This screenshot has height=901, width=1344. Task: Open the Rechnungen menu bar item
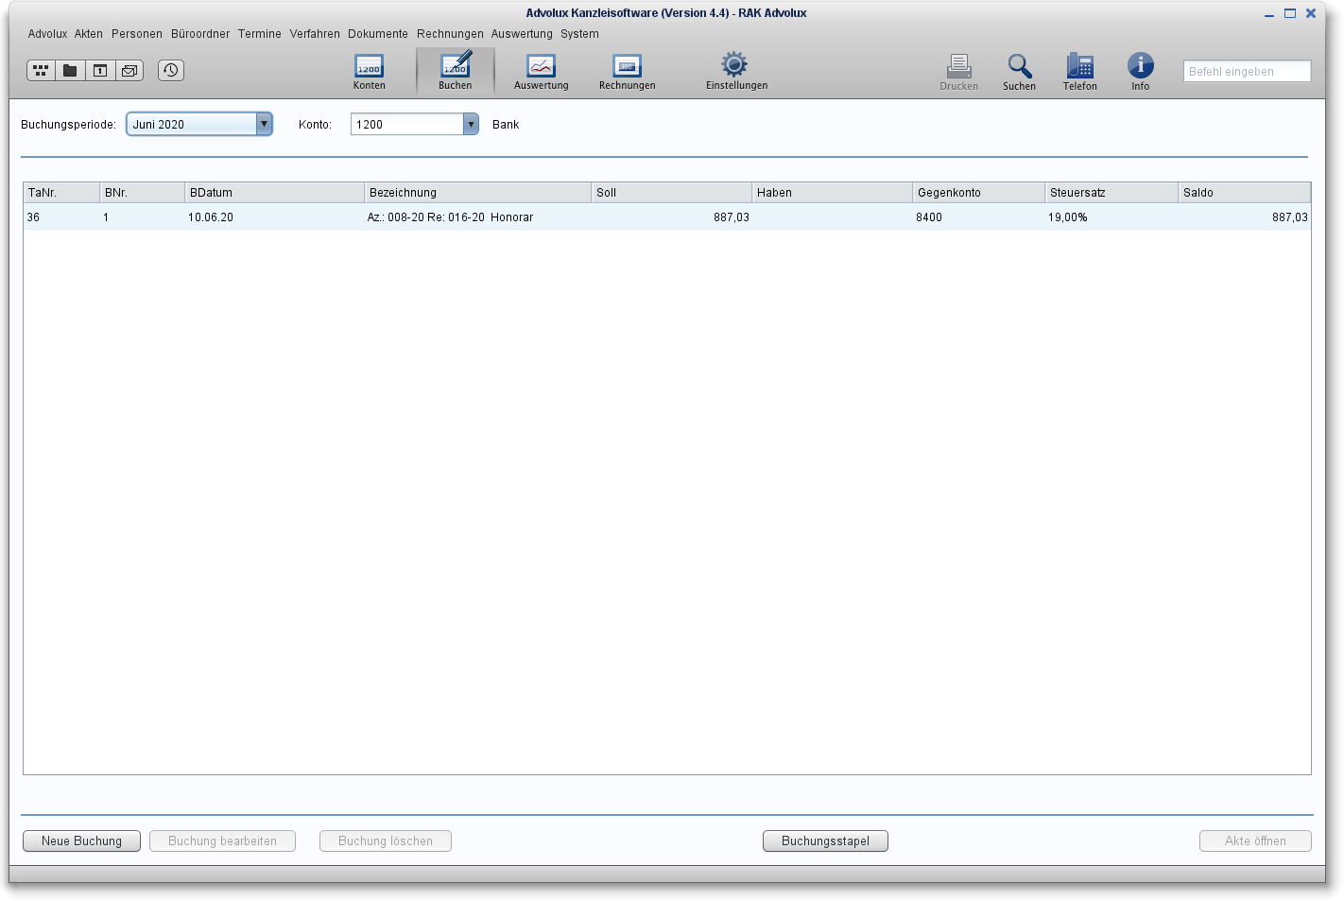pyautogui.click(x=450, y=34)
